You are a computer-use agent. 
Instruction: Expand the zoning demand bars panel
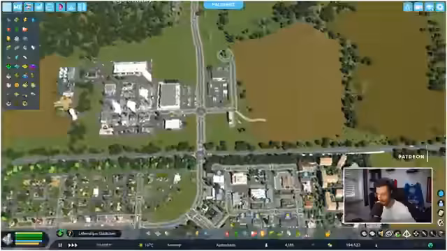click(x=29, y=238)
